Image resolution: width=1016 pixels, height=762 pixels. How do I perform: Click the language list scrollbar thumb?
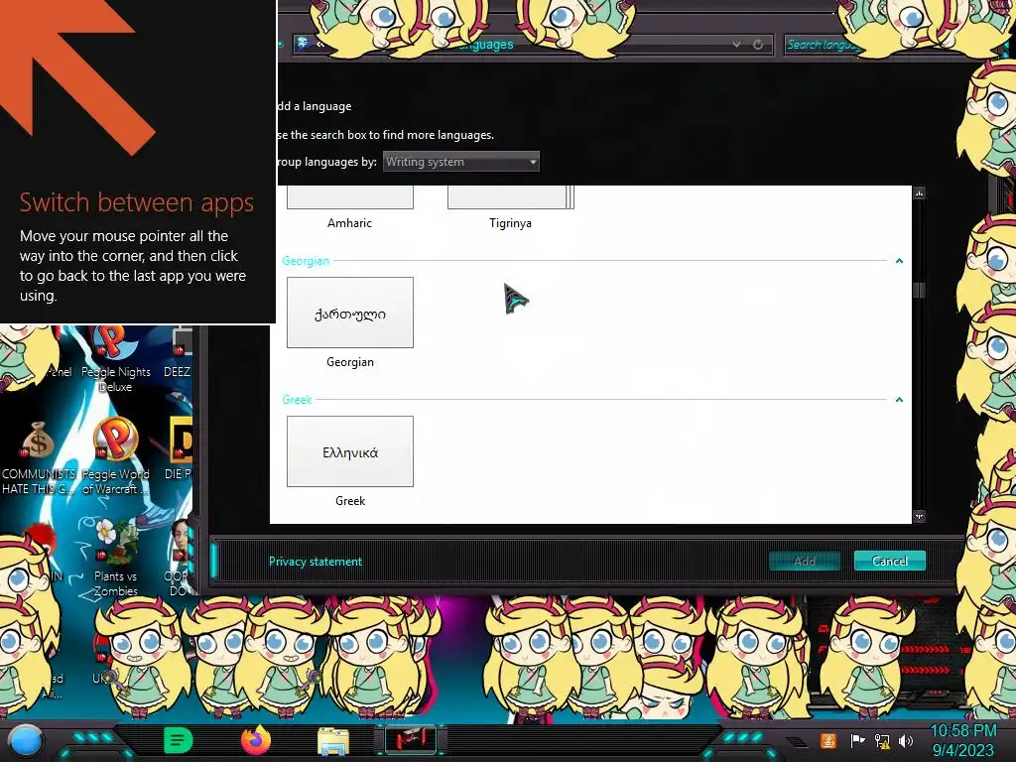tap(919, 290)
